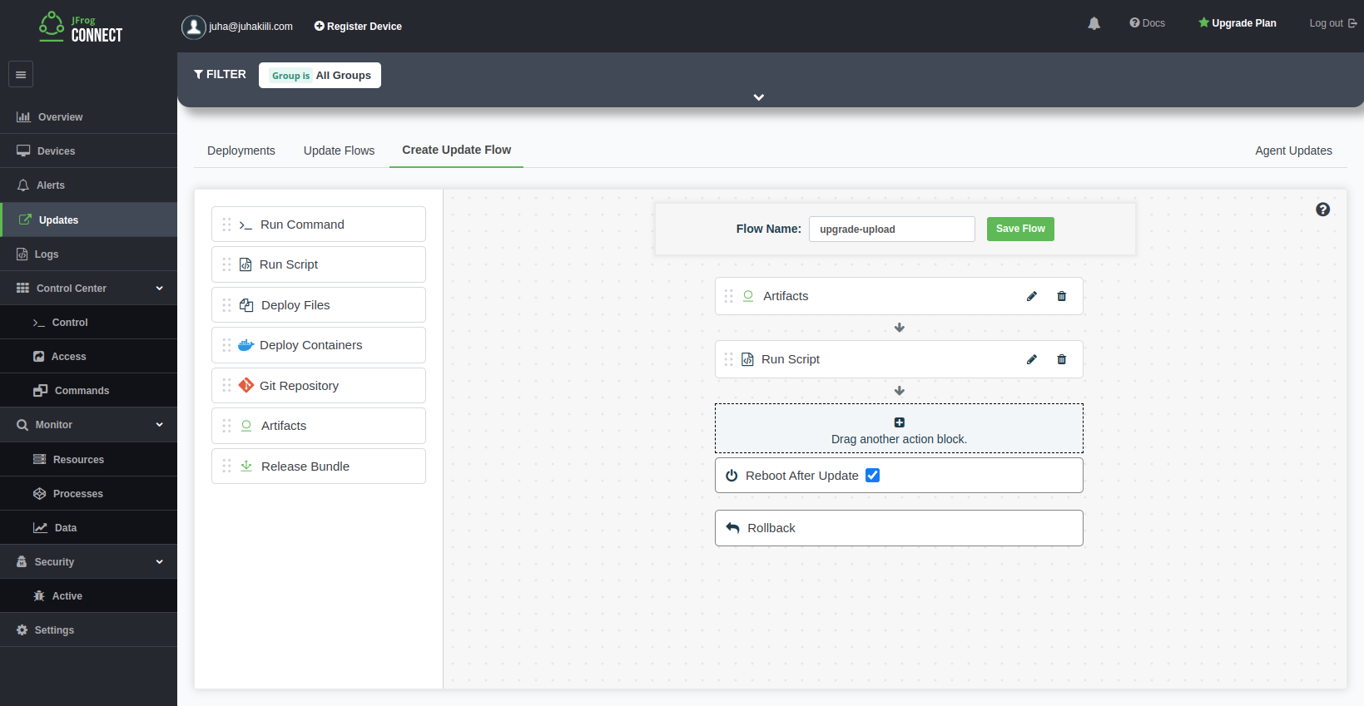Open the Agent Updates tab
The height and width of the screenshot is (706, 1364).
tap(1293, 151)
